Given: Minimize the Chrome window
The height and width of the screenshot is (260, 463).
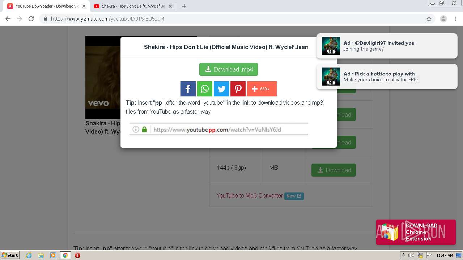Looking at the screenshot, I should (x=433, y=3).
